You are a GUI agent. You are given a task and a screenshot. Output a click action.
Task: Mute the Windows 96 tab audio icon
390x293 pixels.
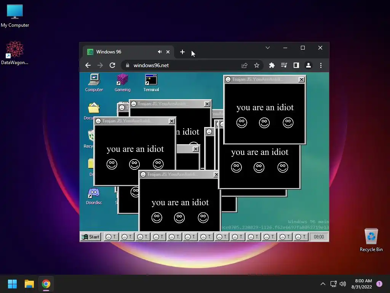pos(160,52)
